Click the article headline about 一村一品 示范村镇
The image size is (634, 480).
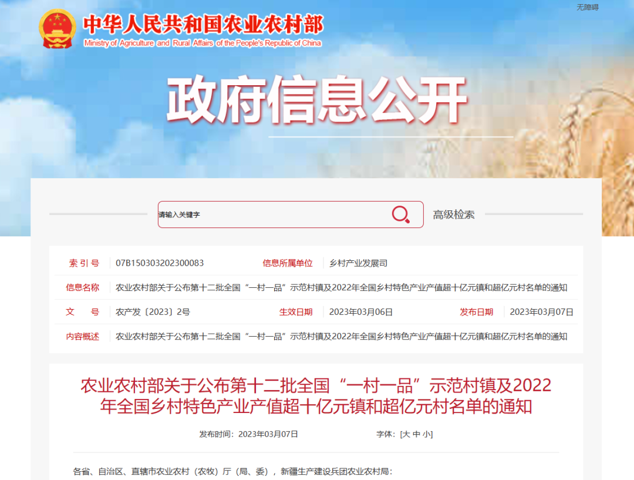click(x=317, y=395)
